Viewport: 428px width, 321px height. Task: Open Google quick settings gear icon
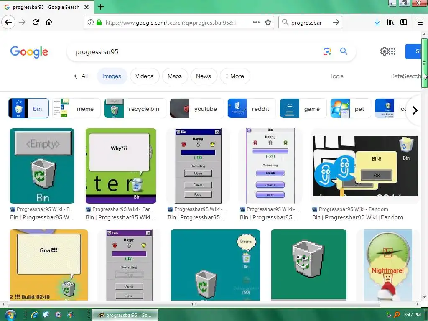click(x=384, y=51)
